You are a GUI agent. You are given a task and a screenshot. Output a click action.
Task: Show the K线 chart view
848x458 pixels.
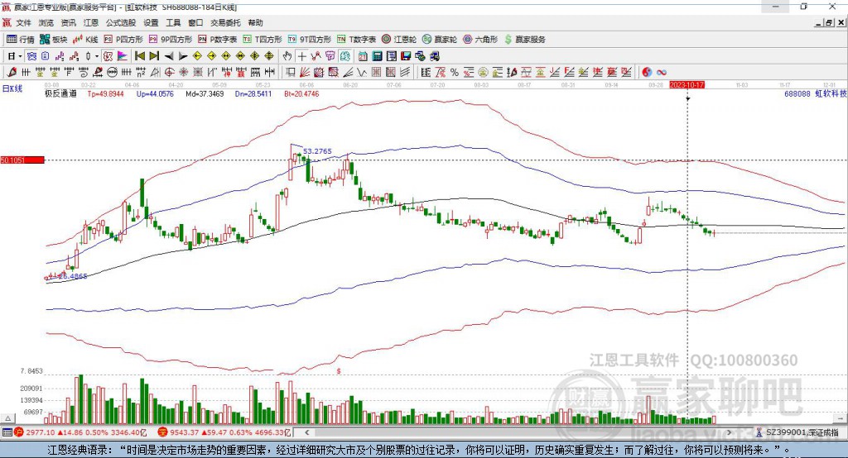point(85,40)
